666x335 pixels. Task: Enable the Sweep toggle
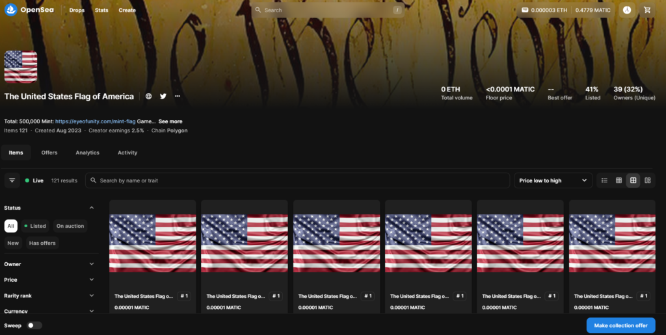(x=34, y=325)
